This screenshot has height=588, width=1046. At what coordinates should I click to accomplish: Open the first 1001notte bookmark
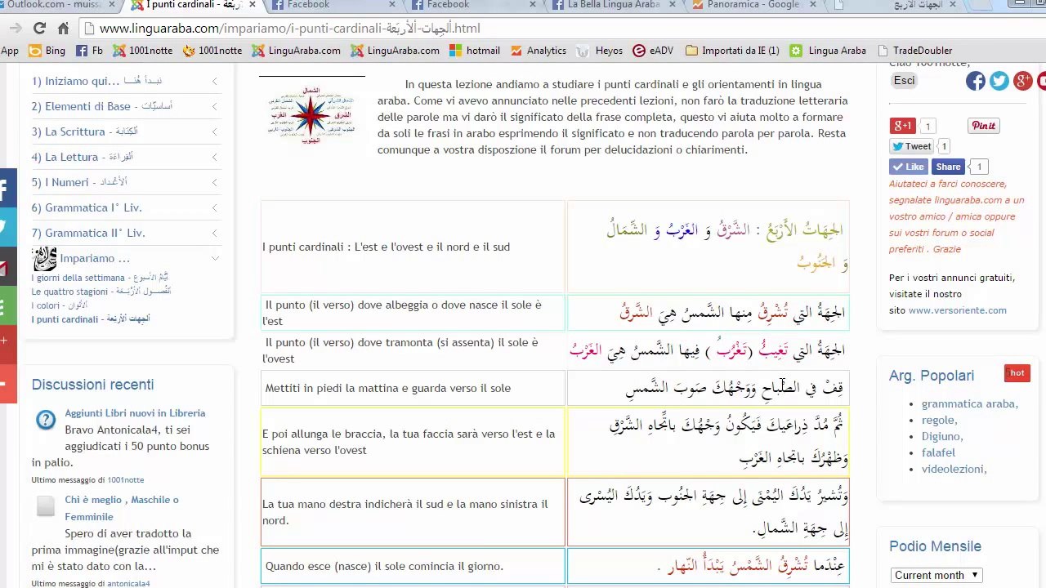pyautogui.click(x=142, y=51)
